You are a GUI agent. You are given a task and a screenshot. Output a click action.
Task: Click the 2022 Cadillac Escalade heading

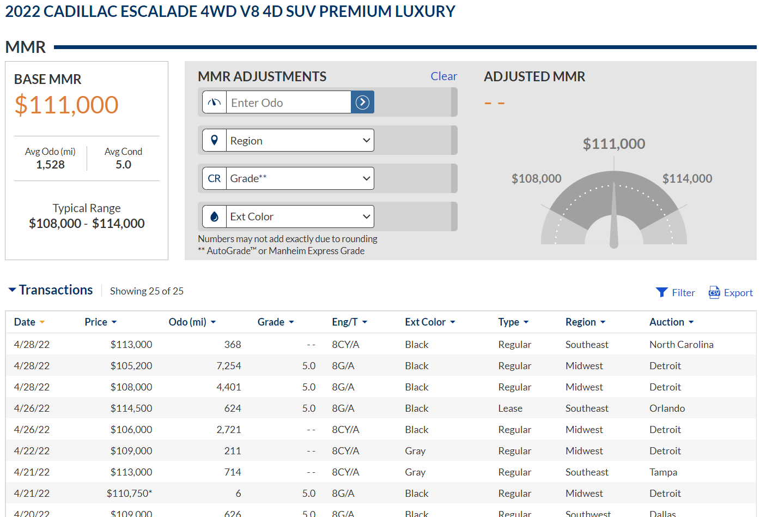[x=230, y=11]
